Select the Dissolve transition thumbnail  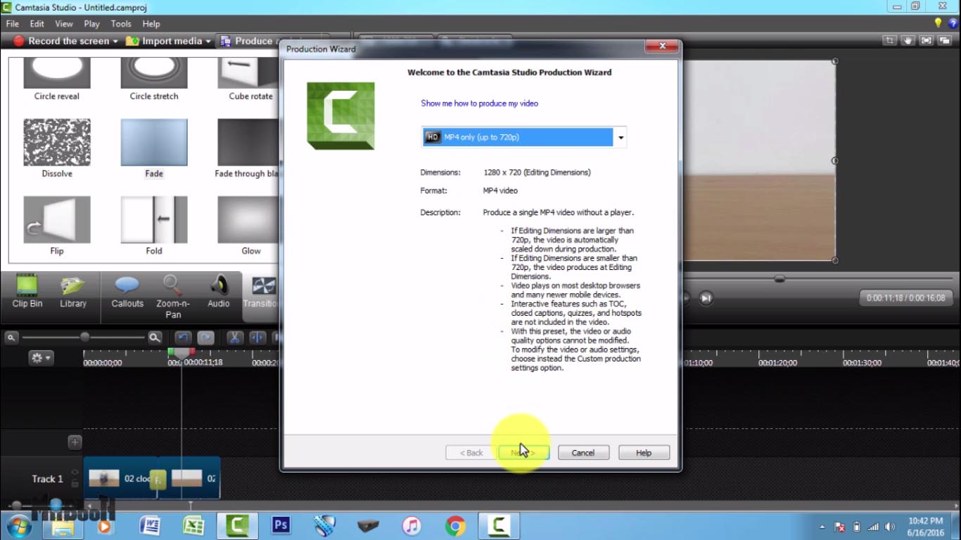tap(57, 142)
